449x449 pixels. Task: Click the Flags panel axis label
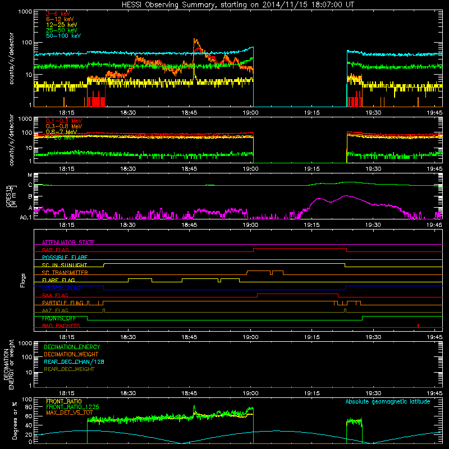point(22,280)
